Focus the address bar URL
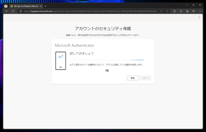The width and height of the screenshot is (206, 132). (x=91, y=11)
